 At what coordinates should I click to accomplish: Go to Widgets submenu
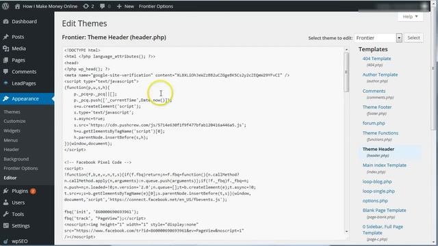(x=12, y=131)
